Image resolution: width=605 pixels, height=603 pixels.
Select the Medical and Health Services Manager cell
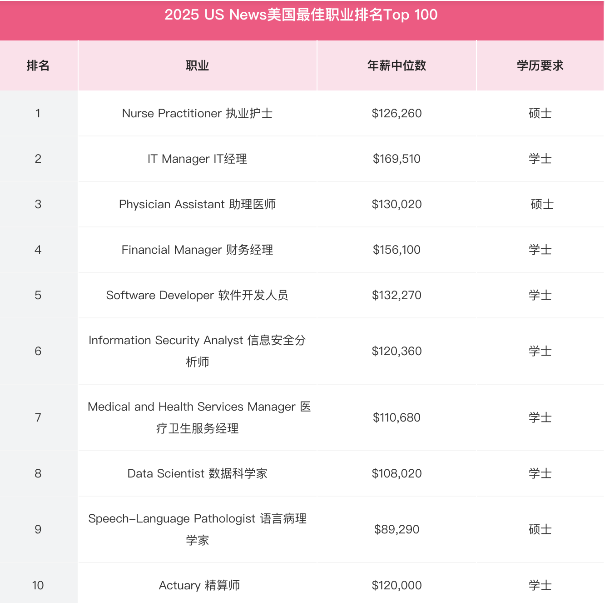(x=197, y=417)
